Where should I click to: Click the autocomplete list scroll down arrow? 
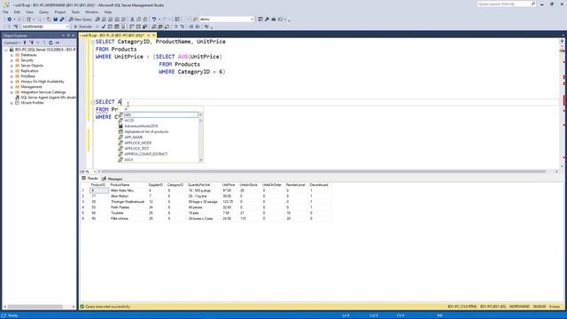[201, 159]
